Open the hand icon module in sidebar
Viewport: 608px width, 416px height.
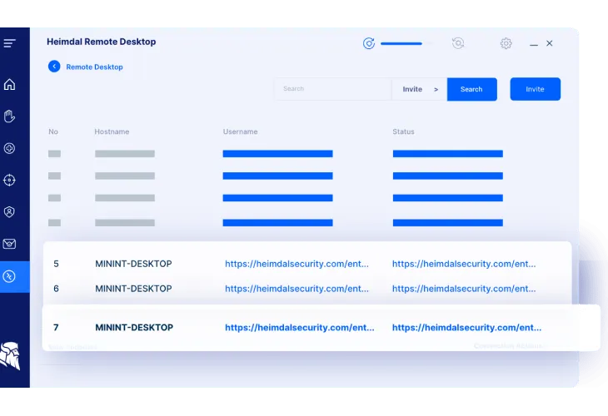coord(10,116)
